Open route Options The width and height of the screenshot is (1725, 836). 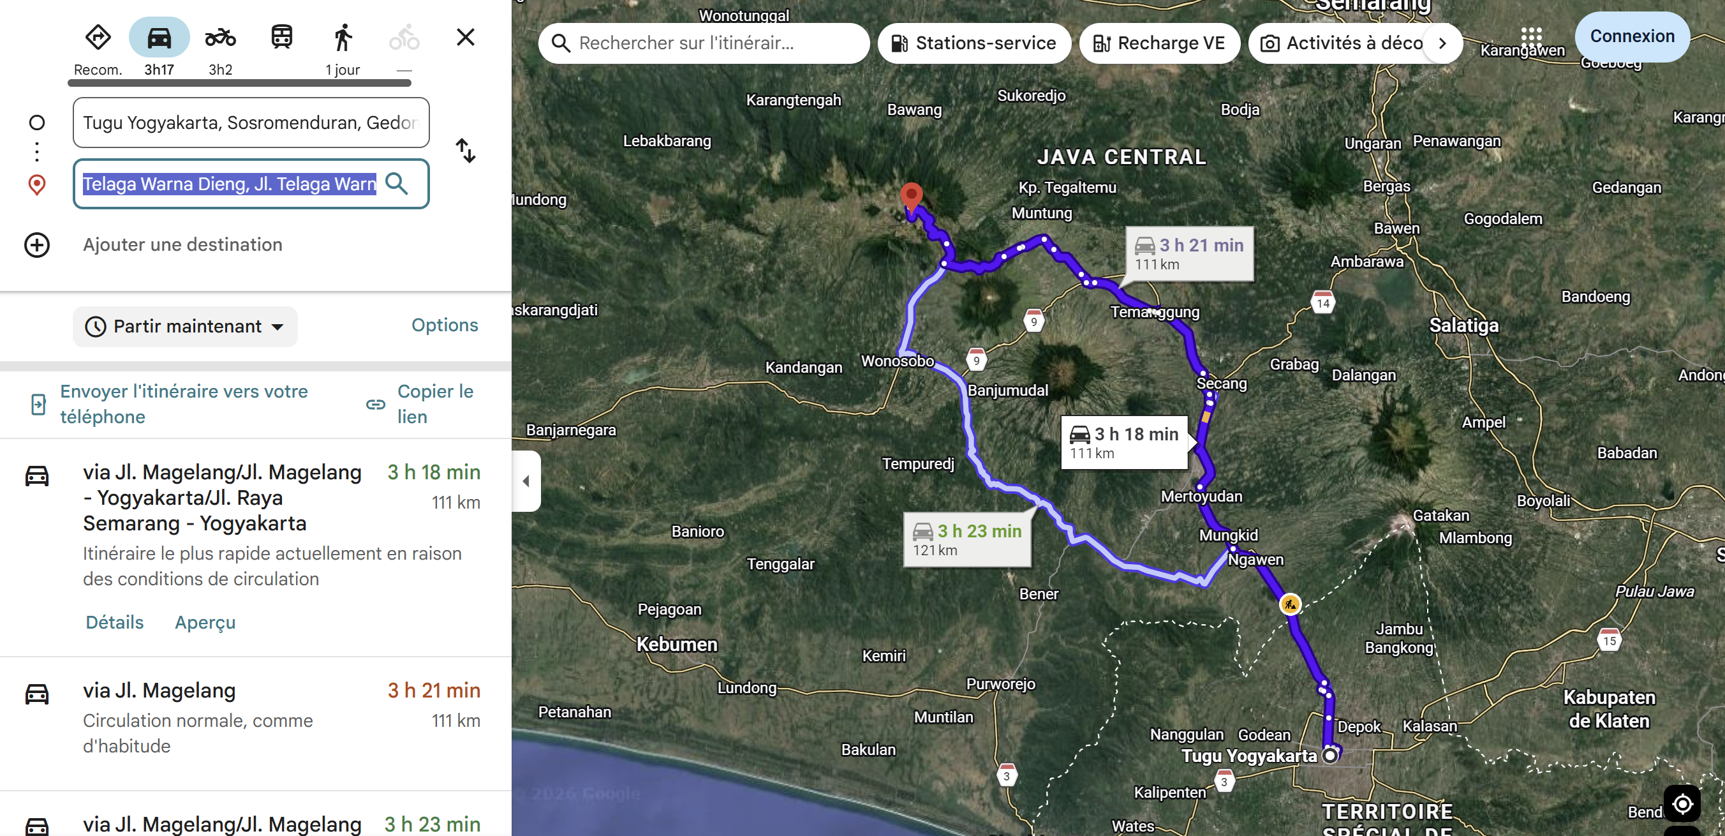pos(445,325)
